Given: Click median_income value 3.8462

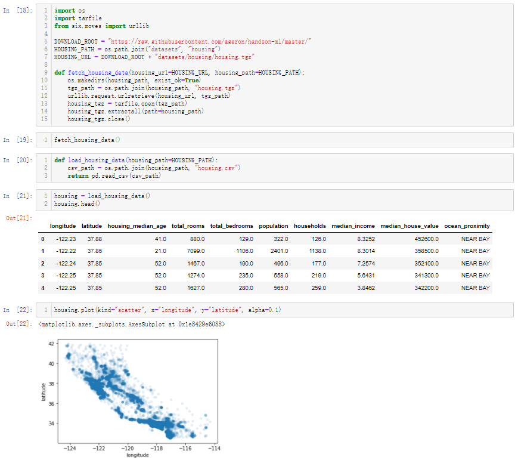Looking at the screenshot, I should click(x=366, y=288).
